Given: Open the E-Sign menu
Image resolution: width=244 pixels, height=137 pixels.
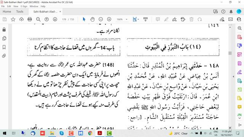Looking at the screenshot, I should [x=24, y=6].
